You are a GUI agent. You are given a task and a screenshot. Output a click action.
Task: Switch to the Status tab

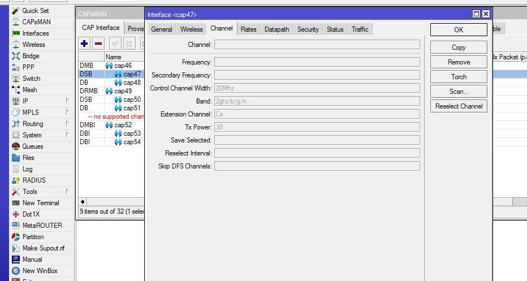[335, 29]
